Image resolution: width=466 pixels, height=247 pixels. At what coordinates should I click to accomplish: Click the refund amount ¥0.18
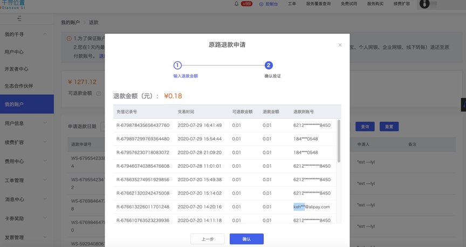[x=173, y=96]
